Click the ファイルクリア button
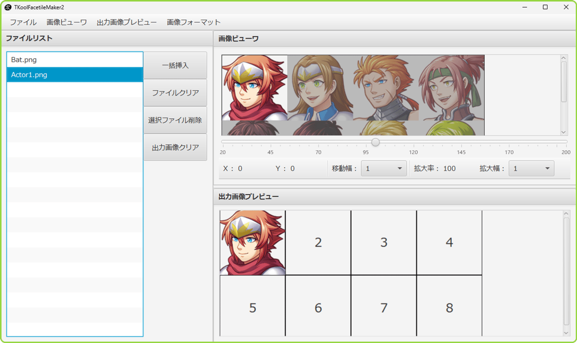Viewport: 577px width, 343px height. [x=175, y=92]
